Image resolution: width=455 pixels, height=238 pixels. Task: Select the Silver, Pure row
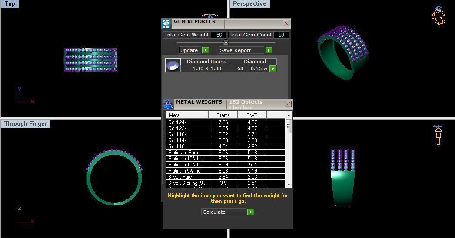pyautogui.click(x=226, y=177)
